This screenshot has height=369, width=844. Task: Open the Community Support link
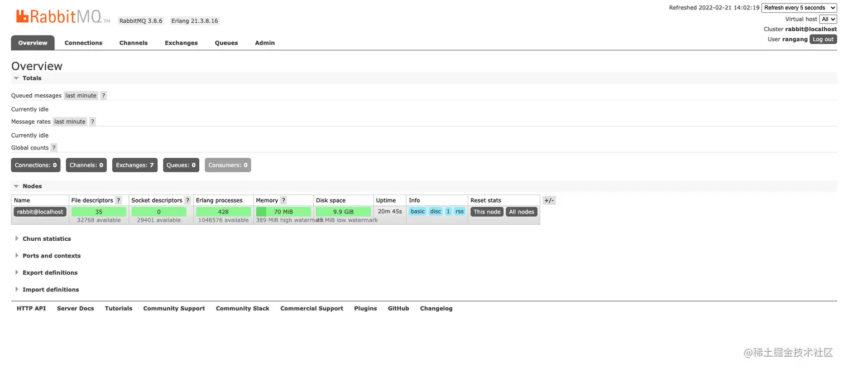click(174, 308)
